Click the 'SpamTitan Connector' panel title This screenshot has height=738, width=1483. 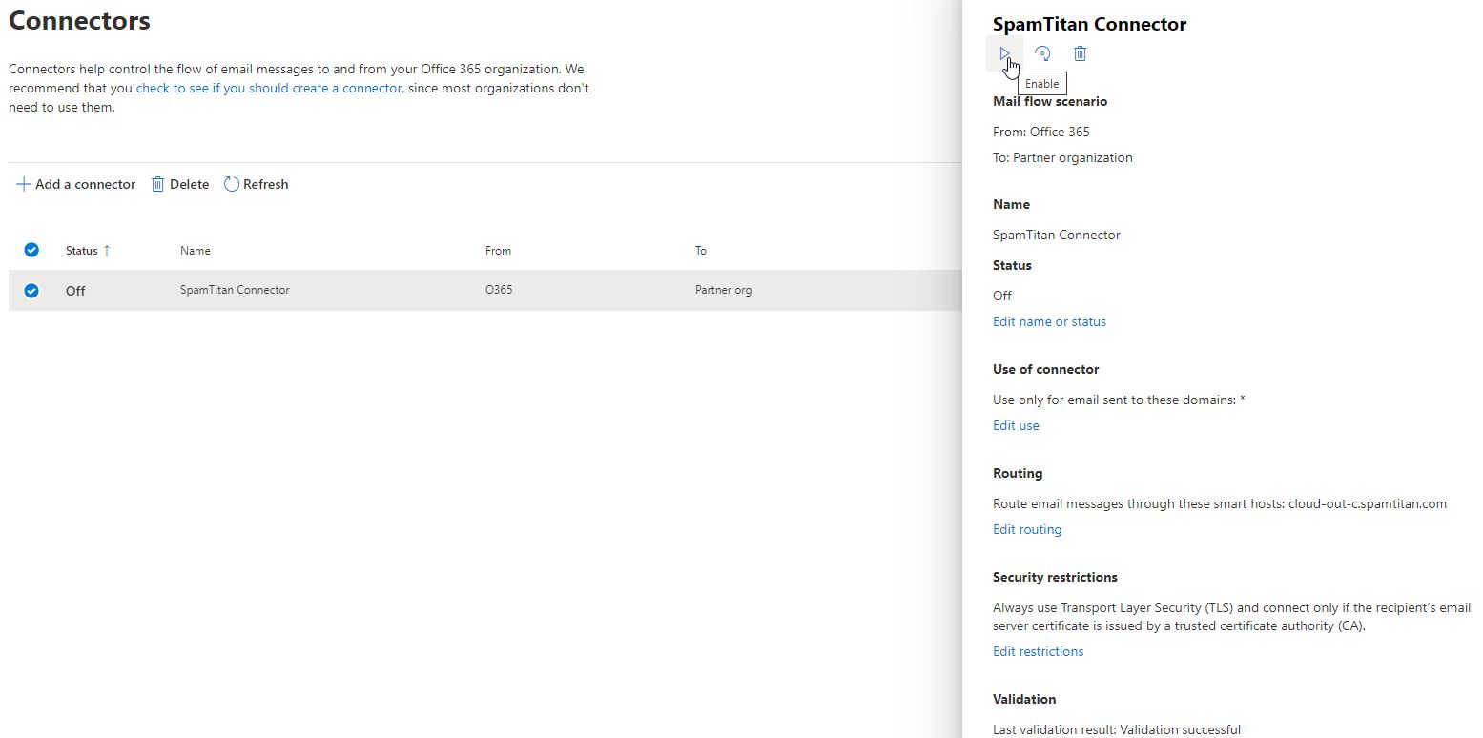point(1089,24)
